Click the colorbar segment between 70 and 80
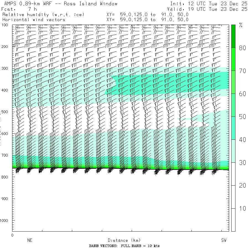 click(233, 59)
